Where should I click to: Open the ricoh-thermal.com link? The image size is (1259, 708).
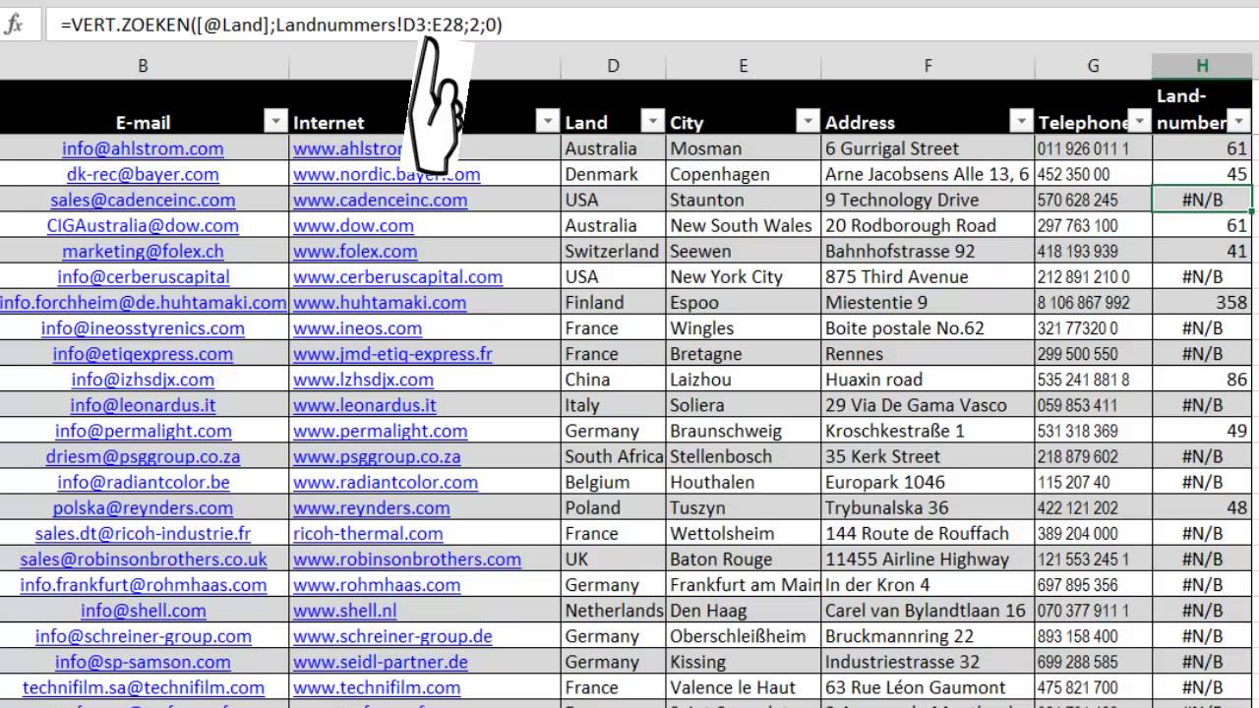point(368,533)
